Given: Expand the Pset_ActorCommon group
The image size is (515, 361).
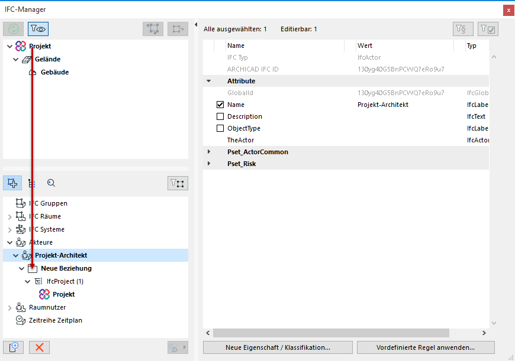Looking at the screenshot, I should point(208,152).
